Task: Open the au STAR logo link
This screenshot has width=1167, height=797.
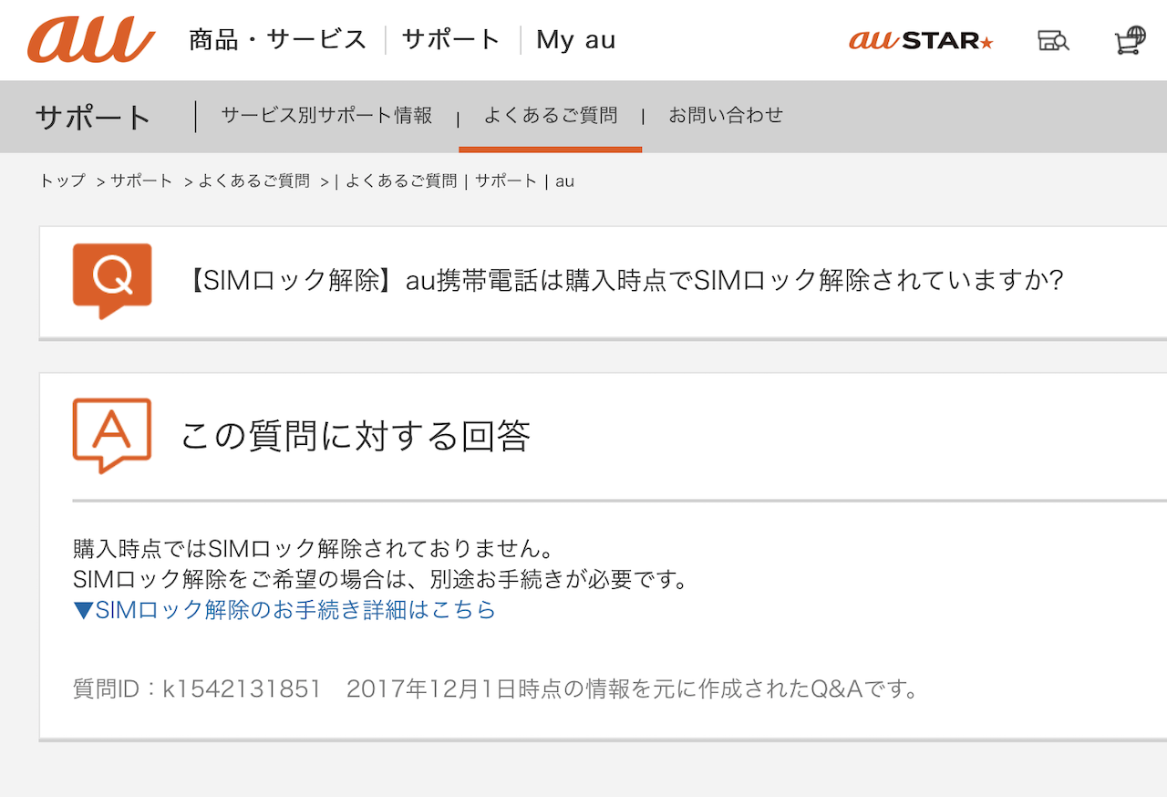Action: click(921, 41)
